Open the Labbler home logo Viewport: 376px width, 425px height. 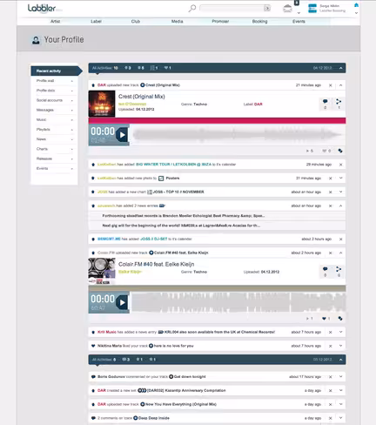pyautogui.click(x=42, y=8)
